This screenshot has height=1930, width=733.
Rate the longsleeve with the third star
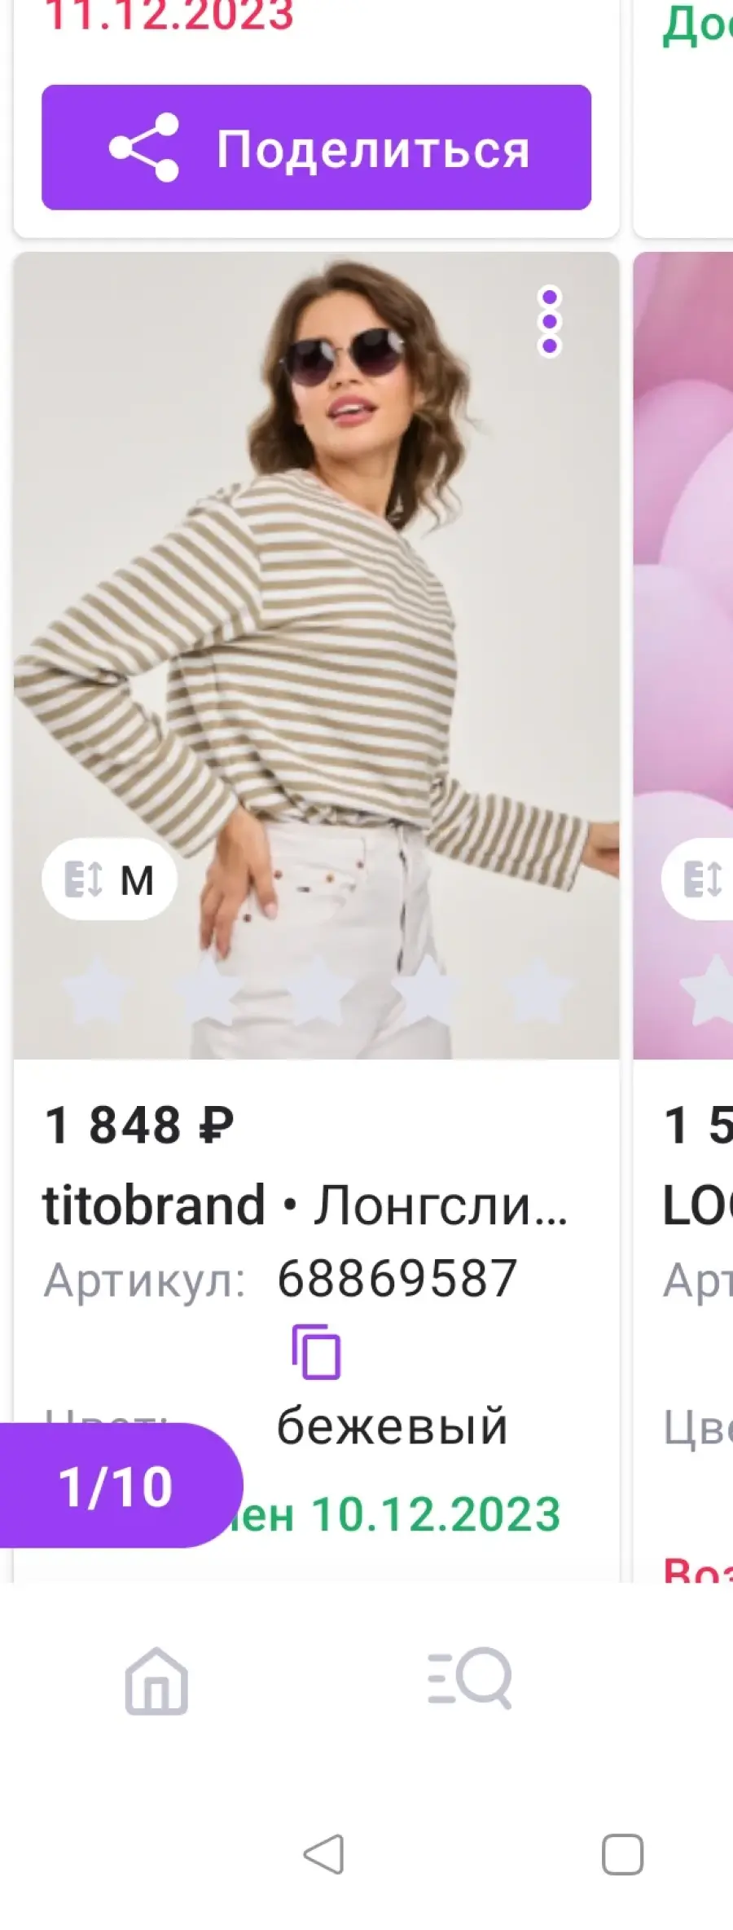click(x=316, y=990)
